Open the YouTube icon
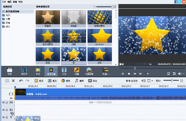Image resolution: width=186 pixels, height=121 pixels. pos(184,2)
